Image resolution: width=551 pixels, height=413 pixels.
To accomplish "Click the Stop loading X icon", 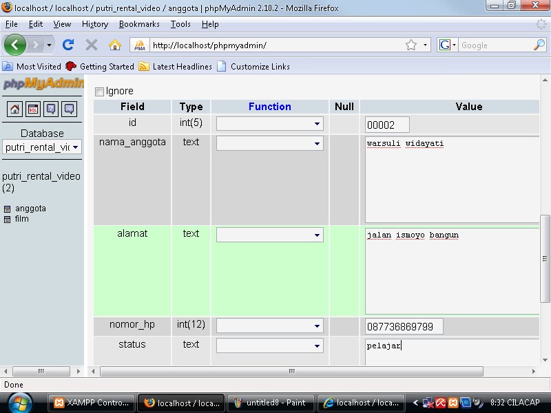I will click(92, 45).
